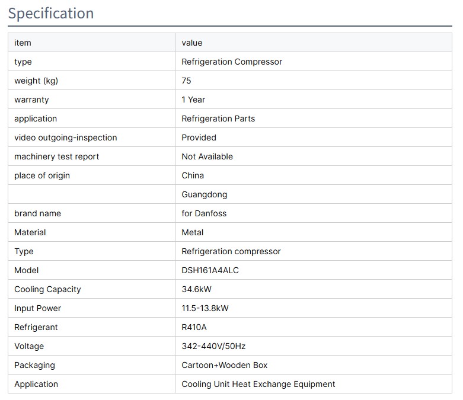The height and width of the screenshot is (400, 463).
Task: Click the 'value' column header cell
Action: click(192, 43)
